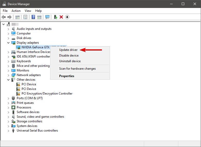Click the Display adapters category icon
Viewport: 201px width, 147px height.
(13, 43)
